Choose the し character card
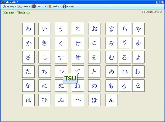This screenshot has height=122, width=165. (x=44, y=57)
